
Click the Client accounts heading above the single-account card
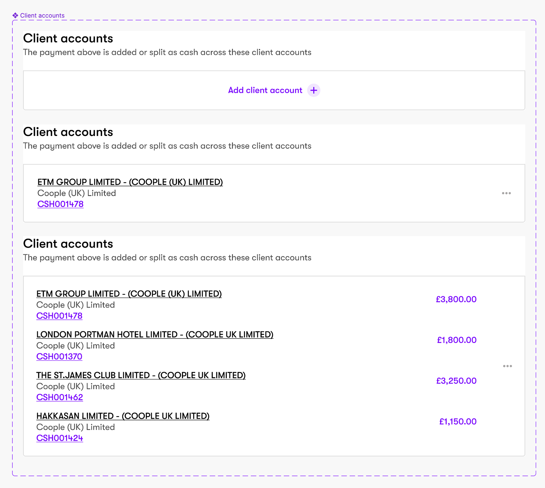click(68, 132)
